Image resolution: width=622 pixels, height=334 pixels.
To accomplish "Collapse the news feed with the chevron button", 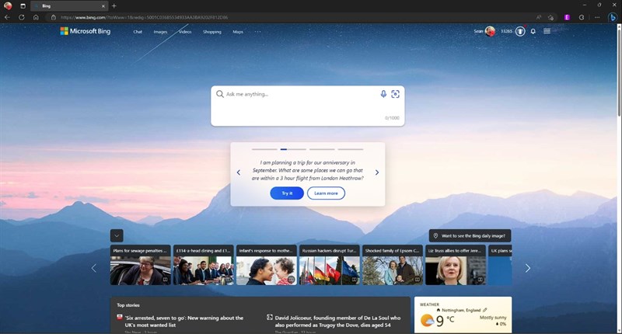I will click(x=117, y=235).
